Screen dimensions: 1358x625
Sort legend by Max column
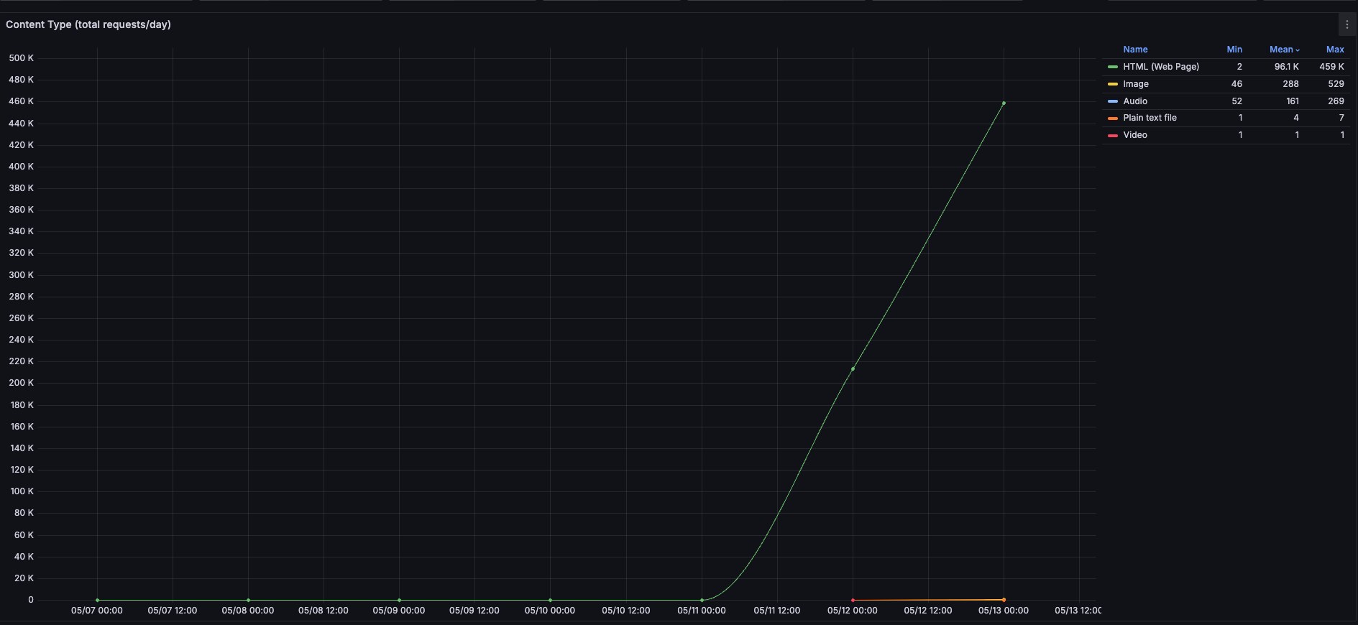pyautogui.click(x=1334, y=50)
